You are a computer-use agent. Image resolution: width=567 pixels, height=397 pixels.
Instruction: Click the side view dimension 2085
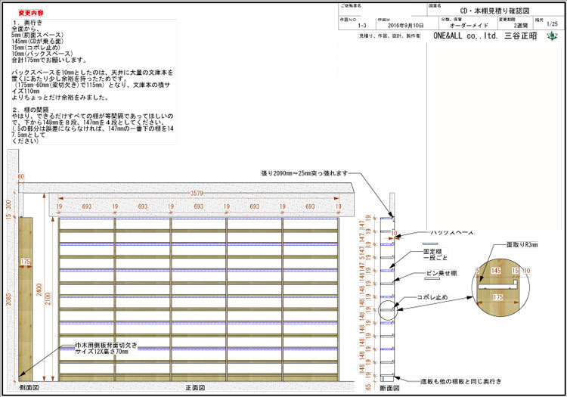[x=8, y=299]
